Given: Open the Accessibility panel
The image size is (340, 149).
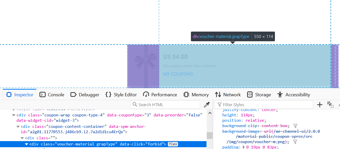Looking at the screenshot, I should pyautogui.click(x=294, y=95).
